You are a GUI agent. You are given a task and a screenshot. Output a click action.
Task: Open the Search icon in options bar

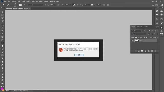click(153, 5)
